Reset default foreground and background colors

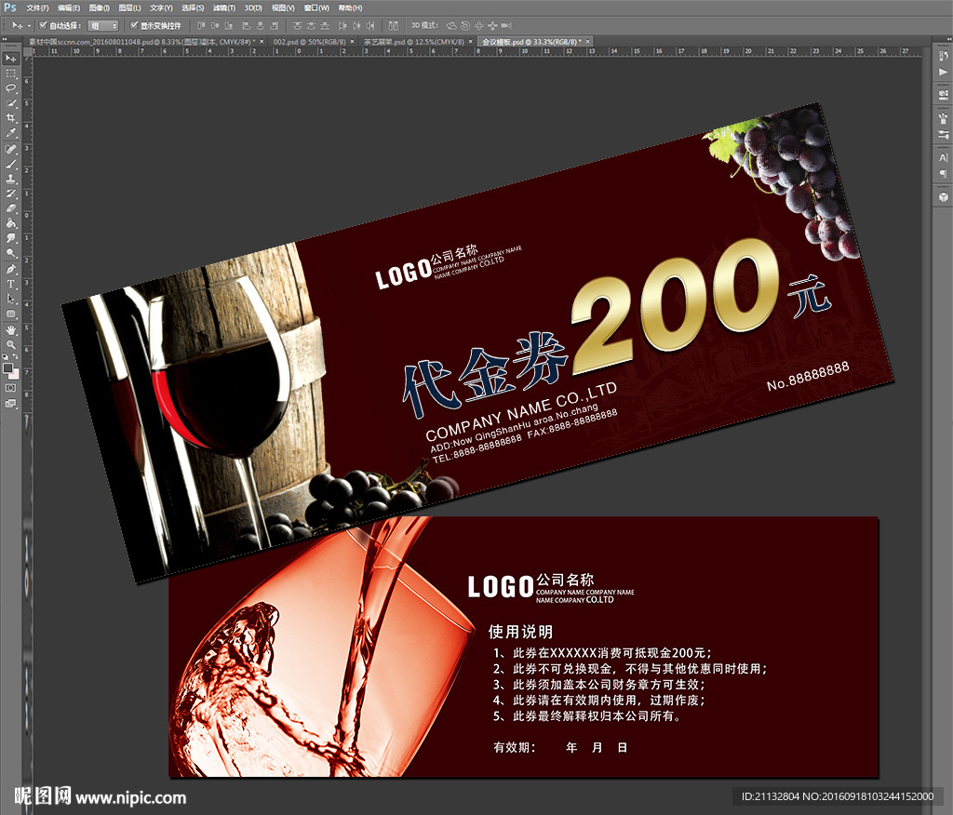click(x=6, y=356)
